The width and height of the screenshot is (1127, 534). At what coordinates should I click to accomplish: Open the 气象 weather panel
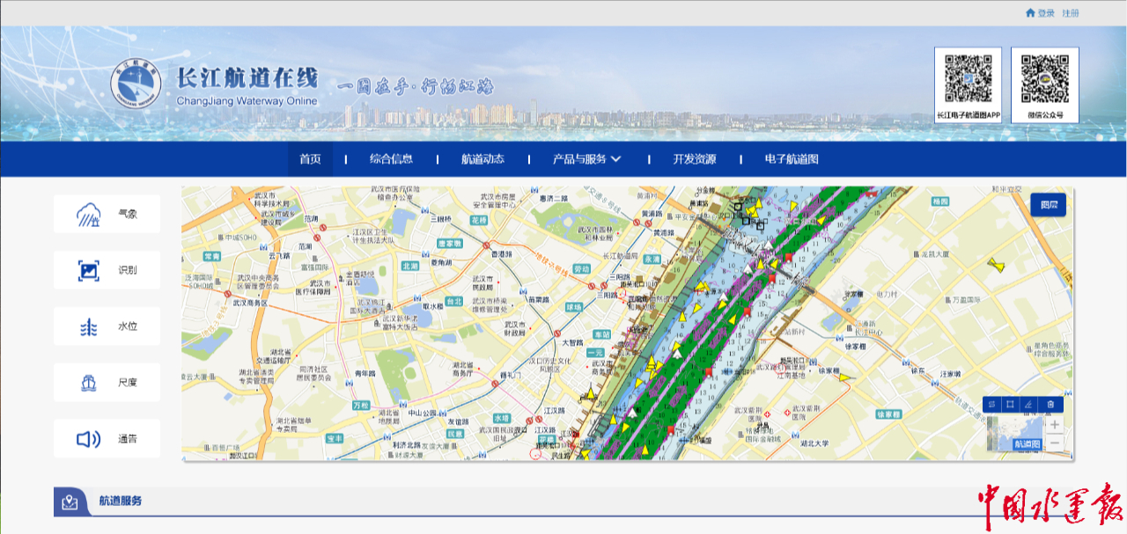[x=107, y=214]
